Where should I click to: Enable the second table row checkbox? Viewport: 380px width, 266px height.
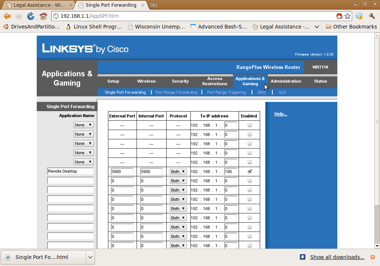pyautogui.click(x=250, y=134)
